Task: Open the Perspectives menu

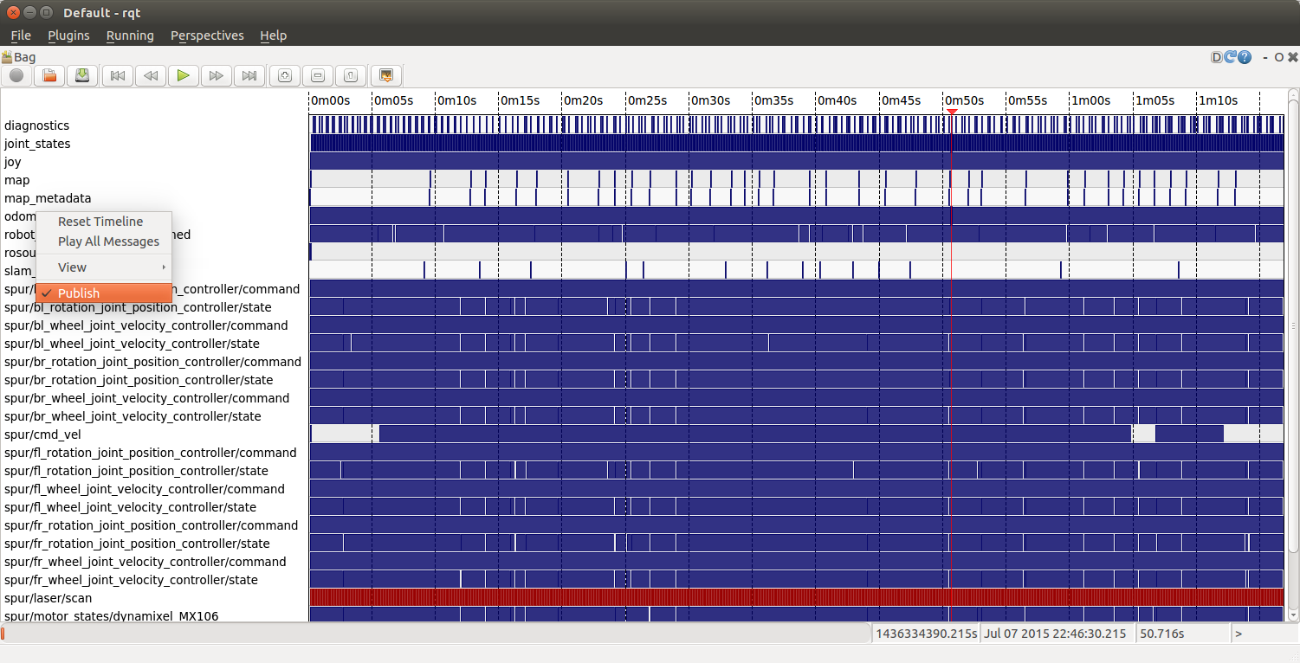Action: click(207, 35)
